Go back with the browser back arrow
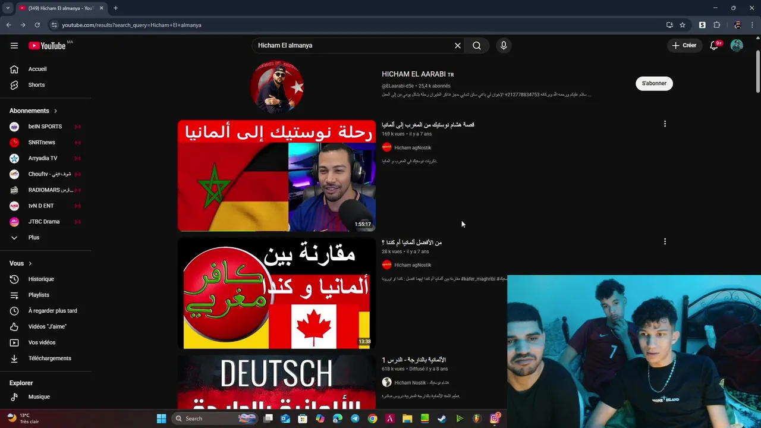The image size is (761, 428). 8,25
